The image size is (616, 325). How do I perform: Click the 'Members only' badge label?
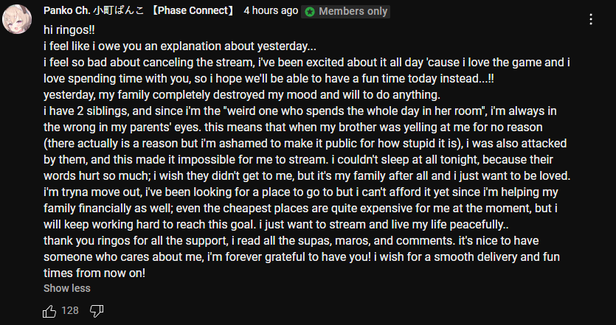[x=353, y=12]
